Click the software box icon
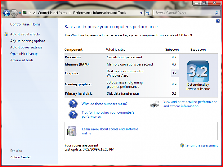 coord(72,131)
